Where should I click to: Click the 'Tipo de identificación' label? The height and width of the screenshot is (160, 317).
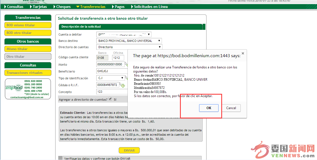73,78
